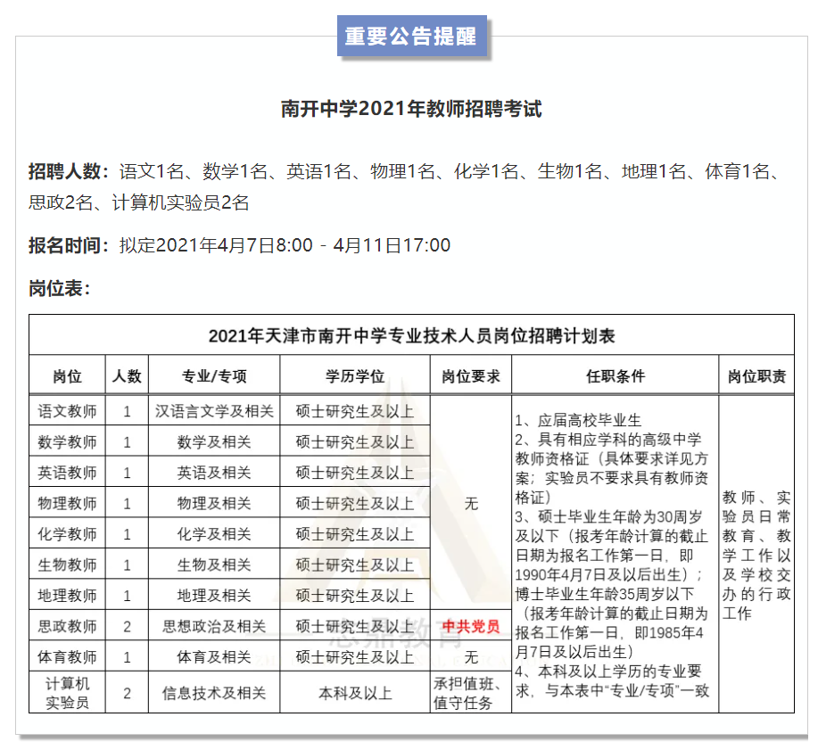Click the 专业/专项 column header
The image size is (818, 750).
[214, 375]
